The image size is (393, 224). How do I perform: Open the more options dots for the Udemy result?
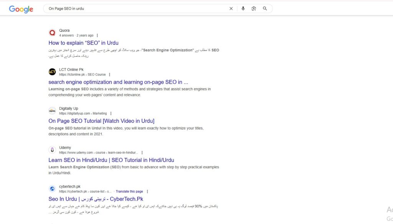pos(142,153)
